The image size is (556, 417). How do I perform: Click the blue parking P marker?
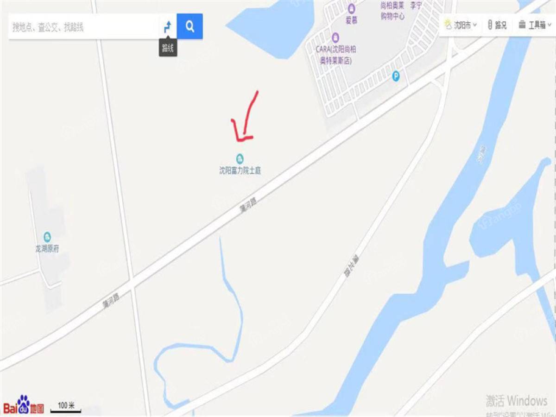click(x=396, y=76)
